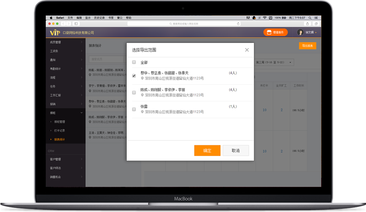Image resolution: width=366 pixels, height=212 pixels.
Task: Check the 全部 checkbox
Action: pyautogui.click(x=134, y=62)
